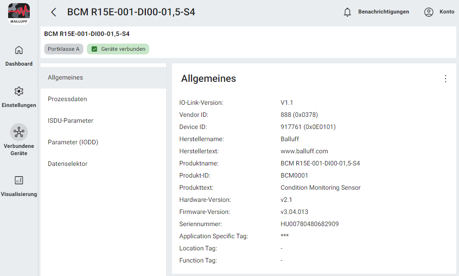Go to the Datenselektor section
The image size is (459, 276).
pyautogui.click(x=68, y=164)
